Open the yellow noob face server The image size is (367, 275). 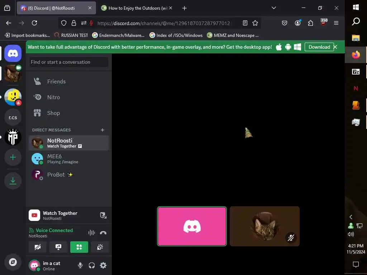point(13,97)
